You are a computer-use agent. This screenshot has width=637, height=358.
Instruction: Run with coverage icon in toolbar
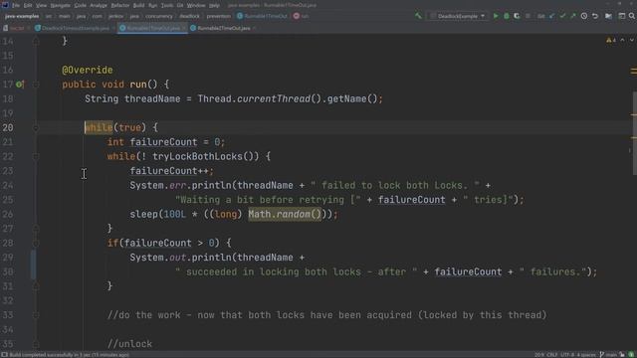(517, 16)
